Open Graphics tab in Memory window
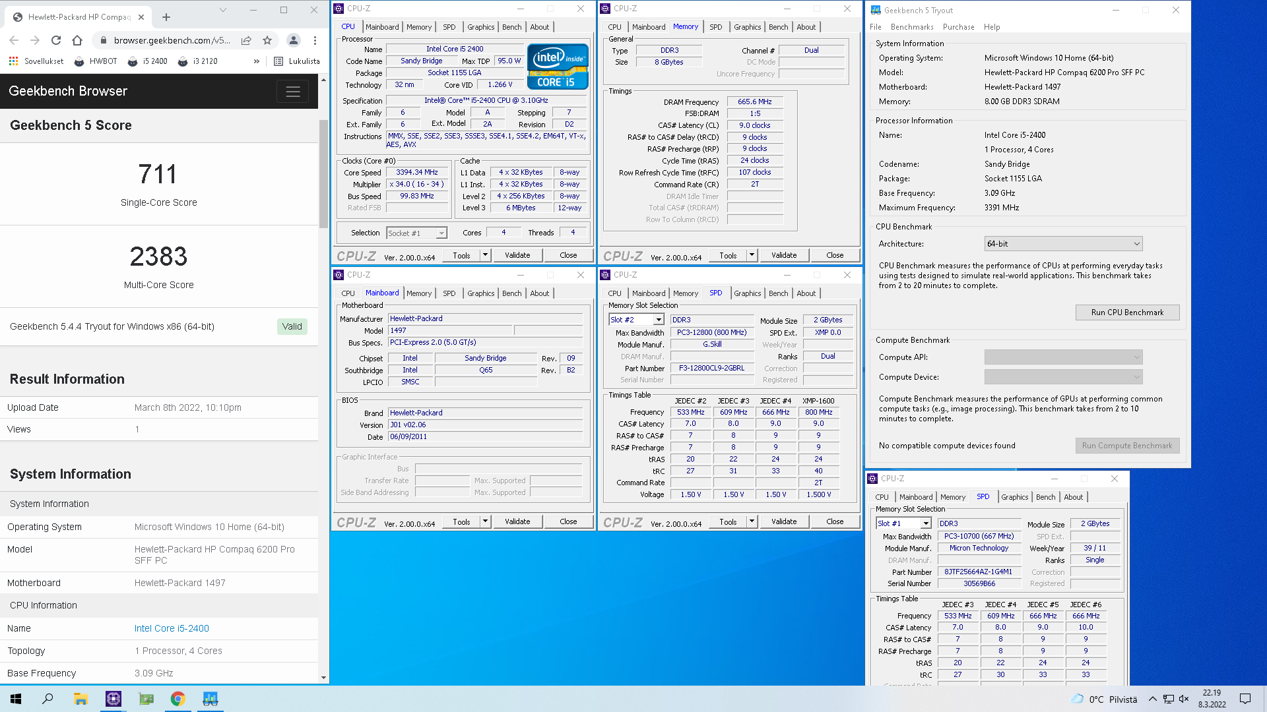Viewport: 1267px width, 712px height. tap(747, 27)
